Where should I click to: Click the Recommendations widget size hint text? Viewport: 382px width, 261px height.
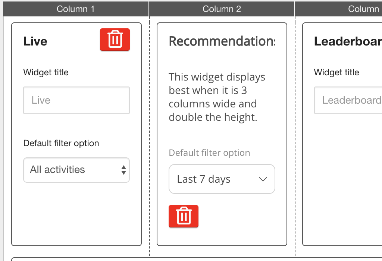pyautogui.click(x=217, y=97)
